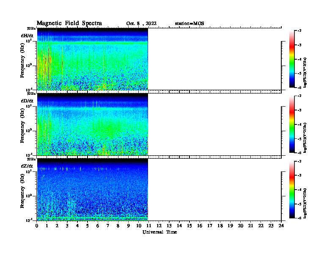Image resolution: width=335 pixels, height=259 pixels.
Task: Click hour 9 on the time axis
Action: pos(129,226)
